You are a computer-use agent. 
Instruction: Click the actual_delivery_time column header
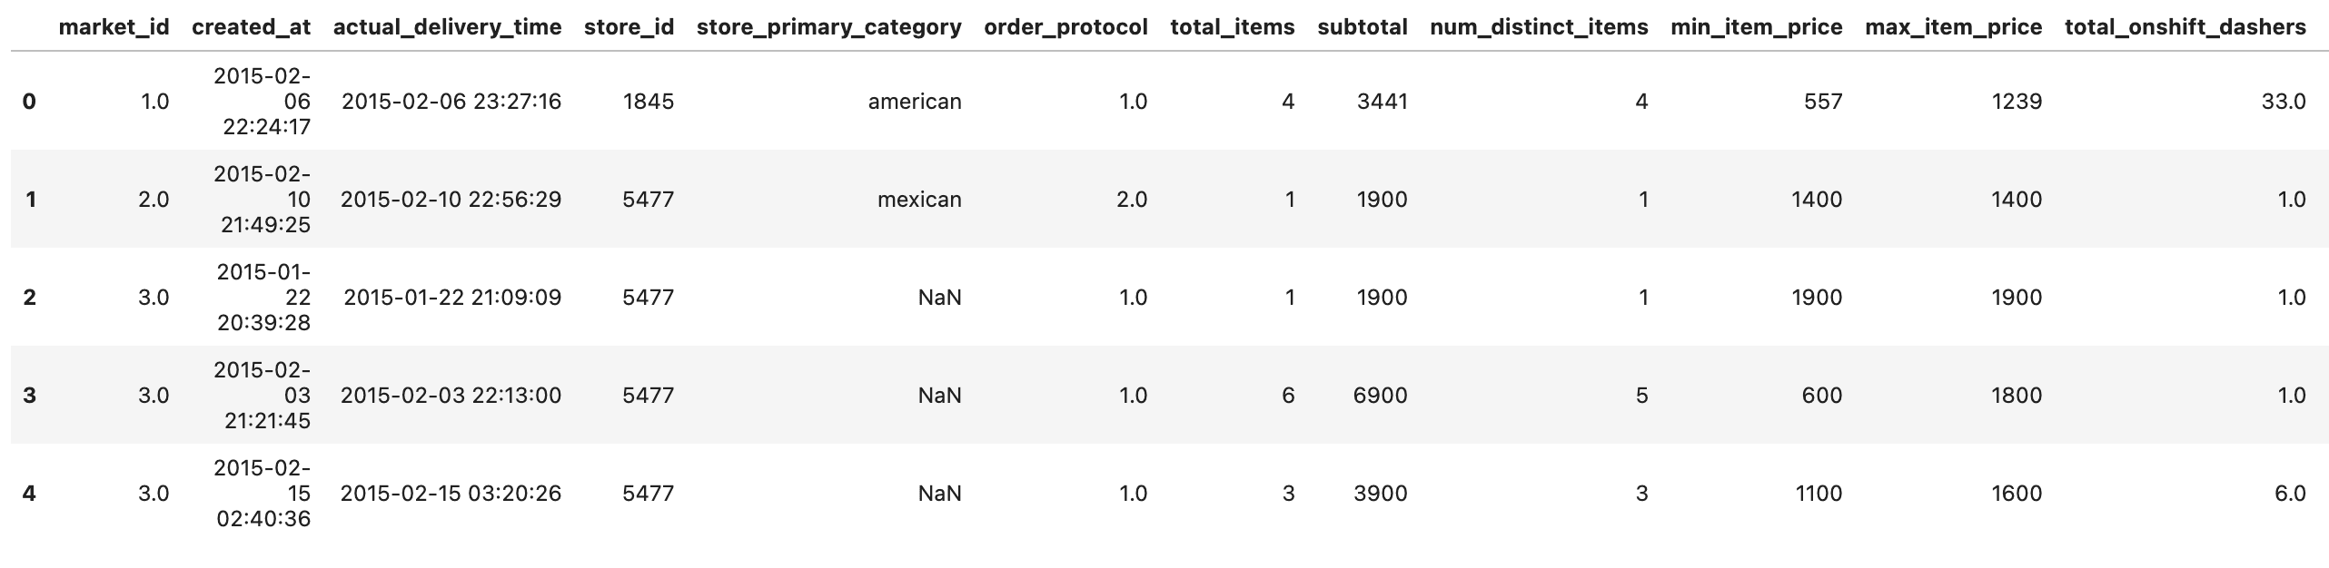(448, 27)
